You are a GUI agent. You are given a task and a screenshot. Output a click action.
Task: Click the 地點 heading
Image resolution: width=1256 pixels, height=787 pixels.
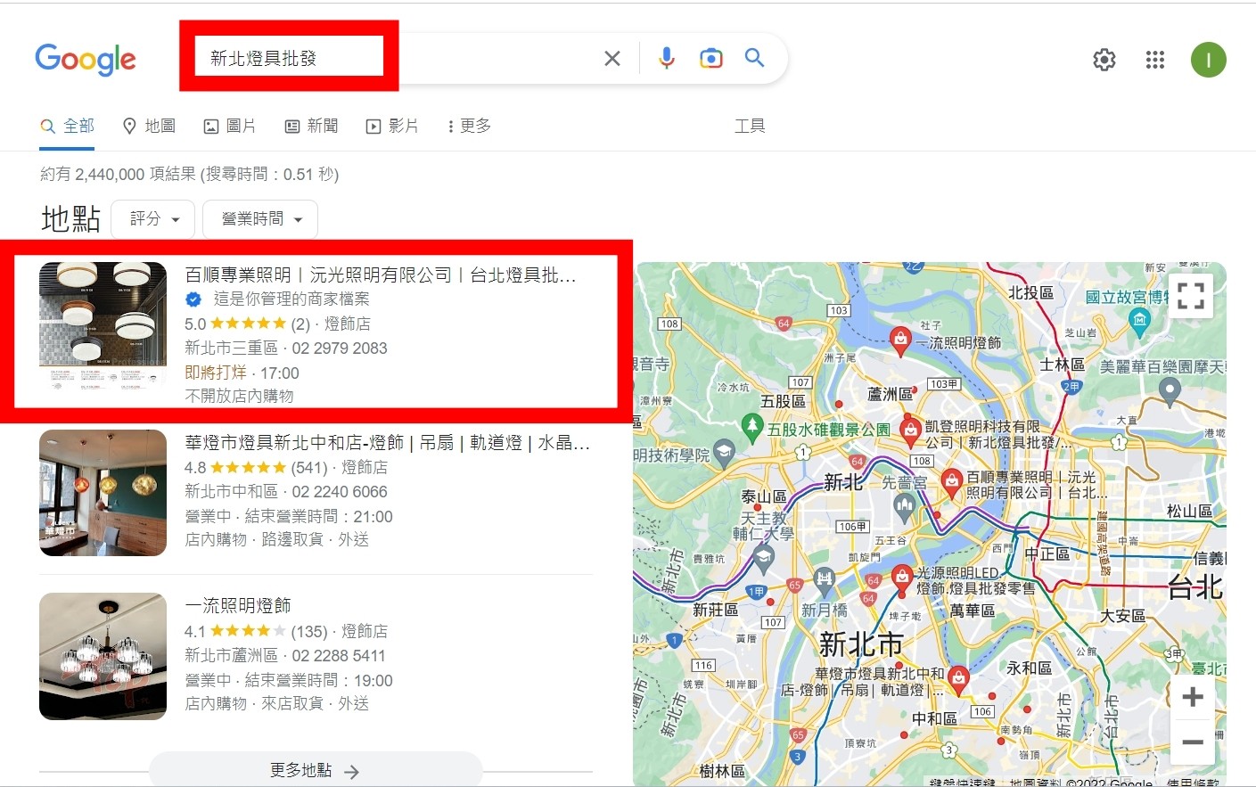click(70, 219)
